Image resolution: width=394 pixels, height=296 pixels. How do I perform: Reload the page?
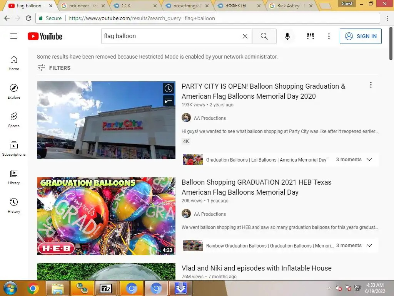tap(28, 18)
